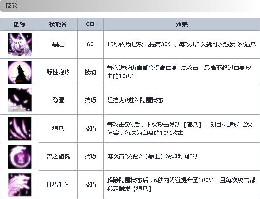Click the 技能名 column header
The height and width of the screenshot is (199, 260).
(x=58, y=24)
